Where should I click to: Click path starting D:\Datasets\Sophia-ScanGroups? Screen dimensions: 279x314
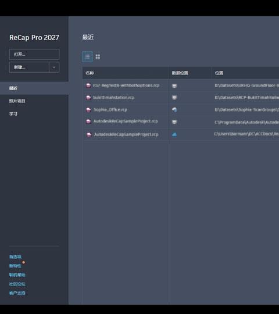[x=247, y=110]
